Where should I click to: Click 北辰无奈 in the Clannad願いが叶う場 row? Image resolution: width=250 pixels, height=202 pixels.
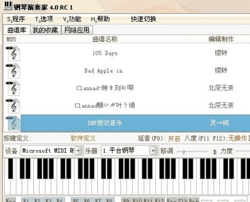pos(221,106)
